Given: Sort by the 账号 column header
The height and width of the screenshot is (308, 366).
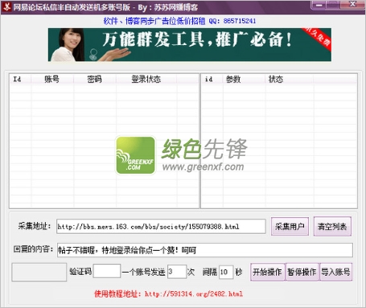Looking at the screenshot, I should tap(52, 79).
